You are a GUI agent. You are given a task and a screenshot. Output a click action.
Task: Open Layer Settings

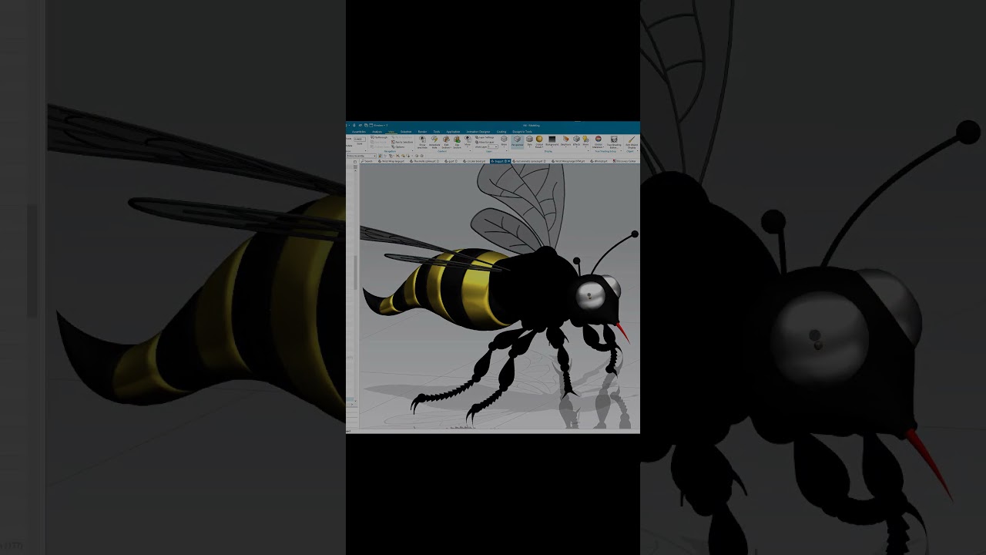(x=485, y=137)
